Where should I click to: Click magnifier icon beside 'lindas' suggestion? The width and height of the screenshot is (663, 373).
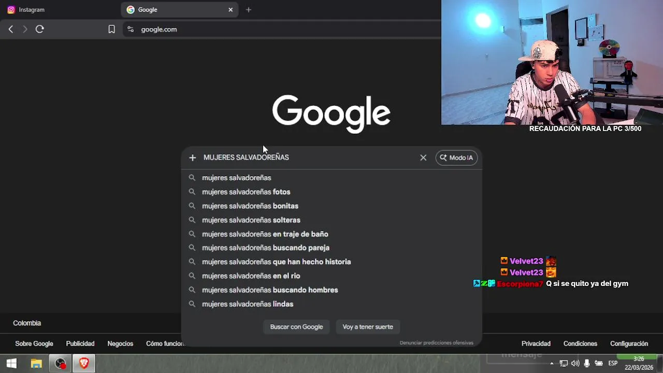coord(192,304)
